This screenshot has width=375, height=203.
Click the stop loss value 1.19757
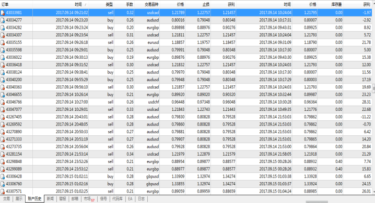[x=203, y=42]
